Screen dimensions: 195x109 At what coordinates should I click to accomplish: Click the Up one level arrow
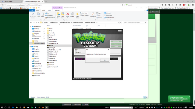[38, 23]
